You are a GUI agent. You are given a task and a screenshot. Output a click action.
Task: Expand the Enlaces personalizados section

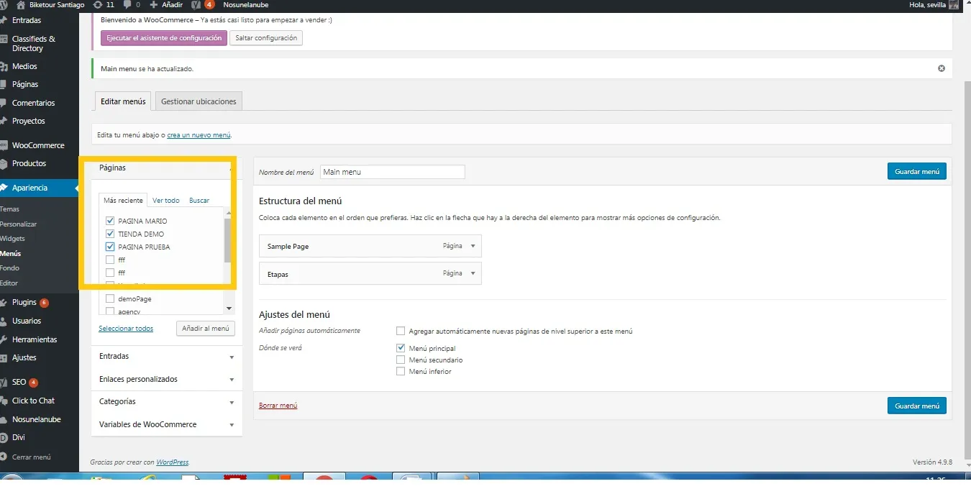(x=232, y=380)
